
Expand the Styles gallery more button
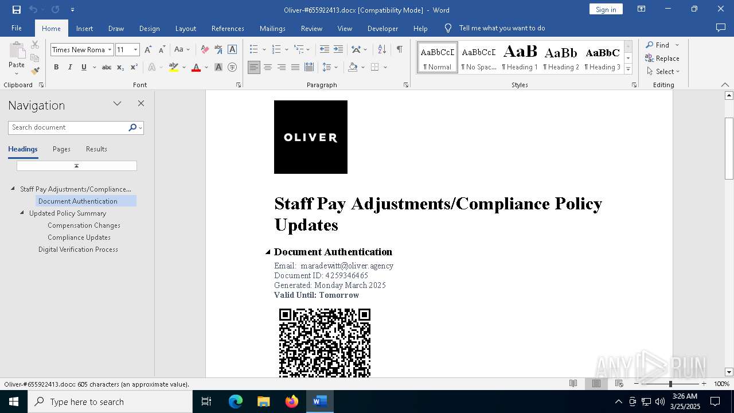(628, 69)
